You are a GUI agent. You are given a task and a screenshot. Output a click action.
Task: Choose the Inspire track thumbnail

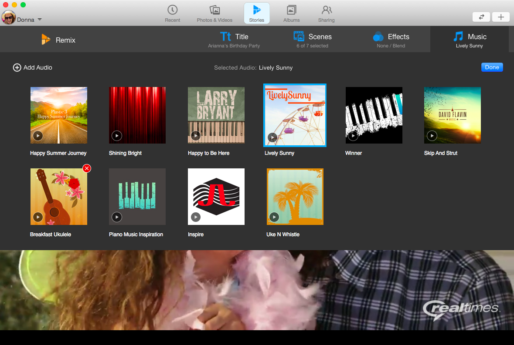[x=216, y=196]
